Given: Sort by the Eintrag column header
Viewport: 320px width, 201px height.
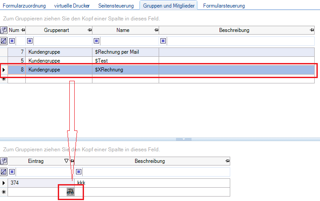Looking at the screenshot, I should (36, 161).
